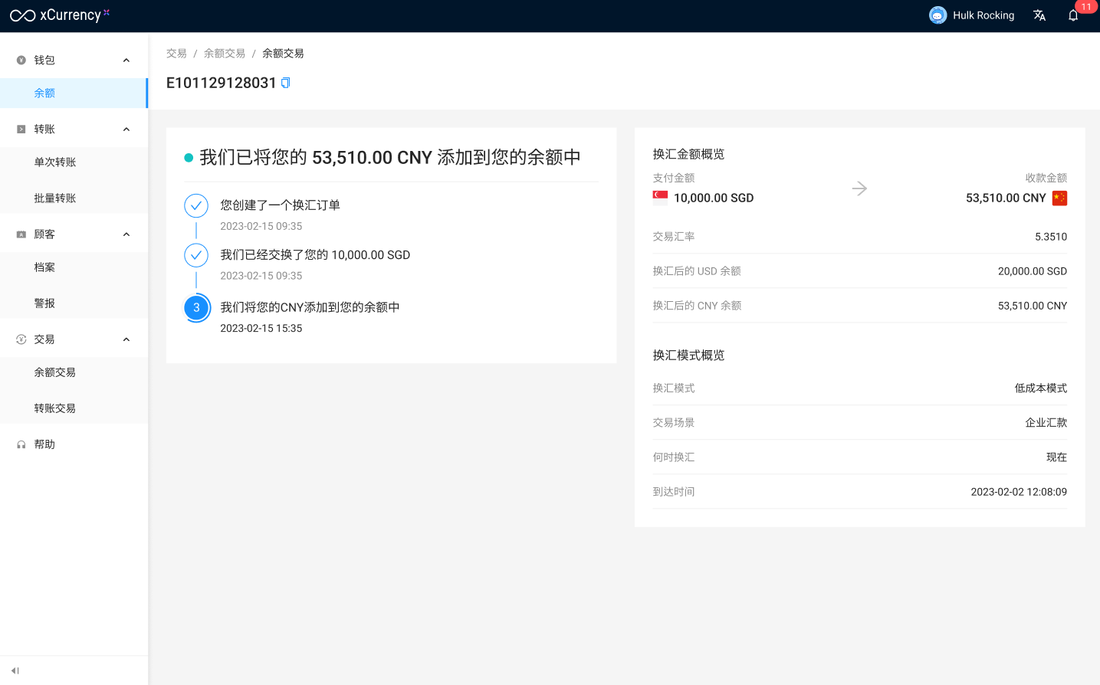1100x685 pixels.
Task: Click the teal status dot beside the heading
Action: (x=189, y=158)
